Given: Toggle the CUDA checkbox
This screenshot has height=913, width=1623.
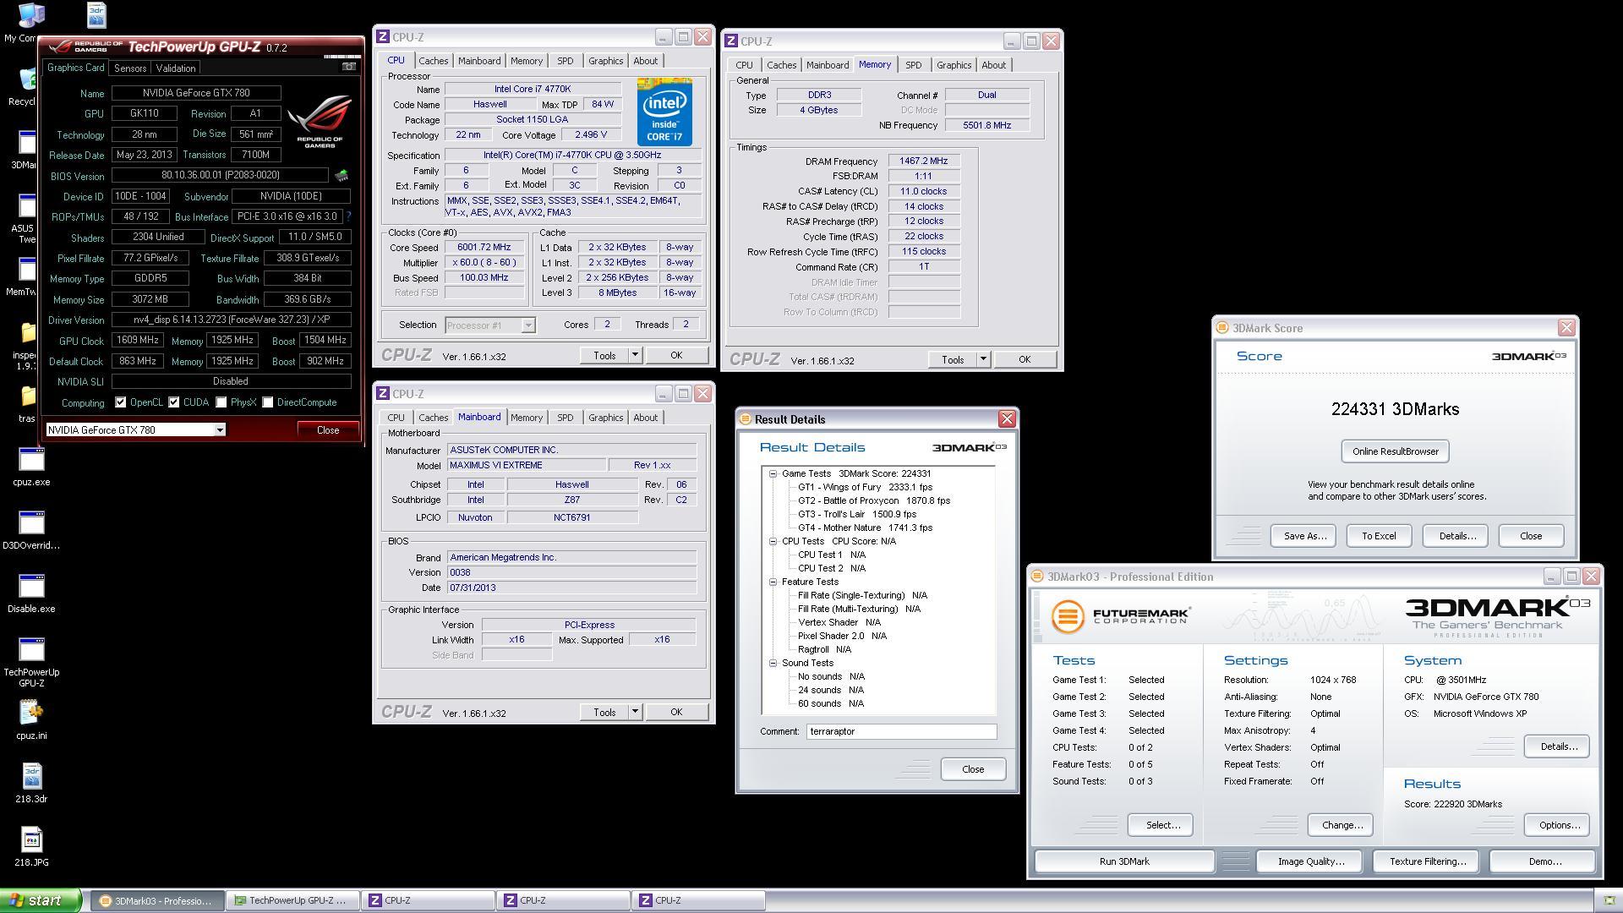Looking at the screenshot, I should 174,402.
